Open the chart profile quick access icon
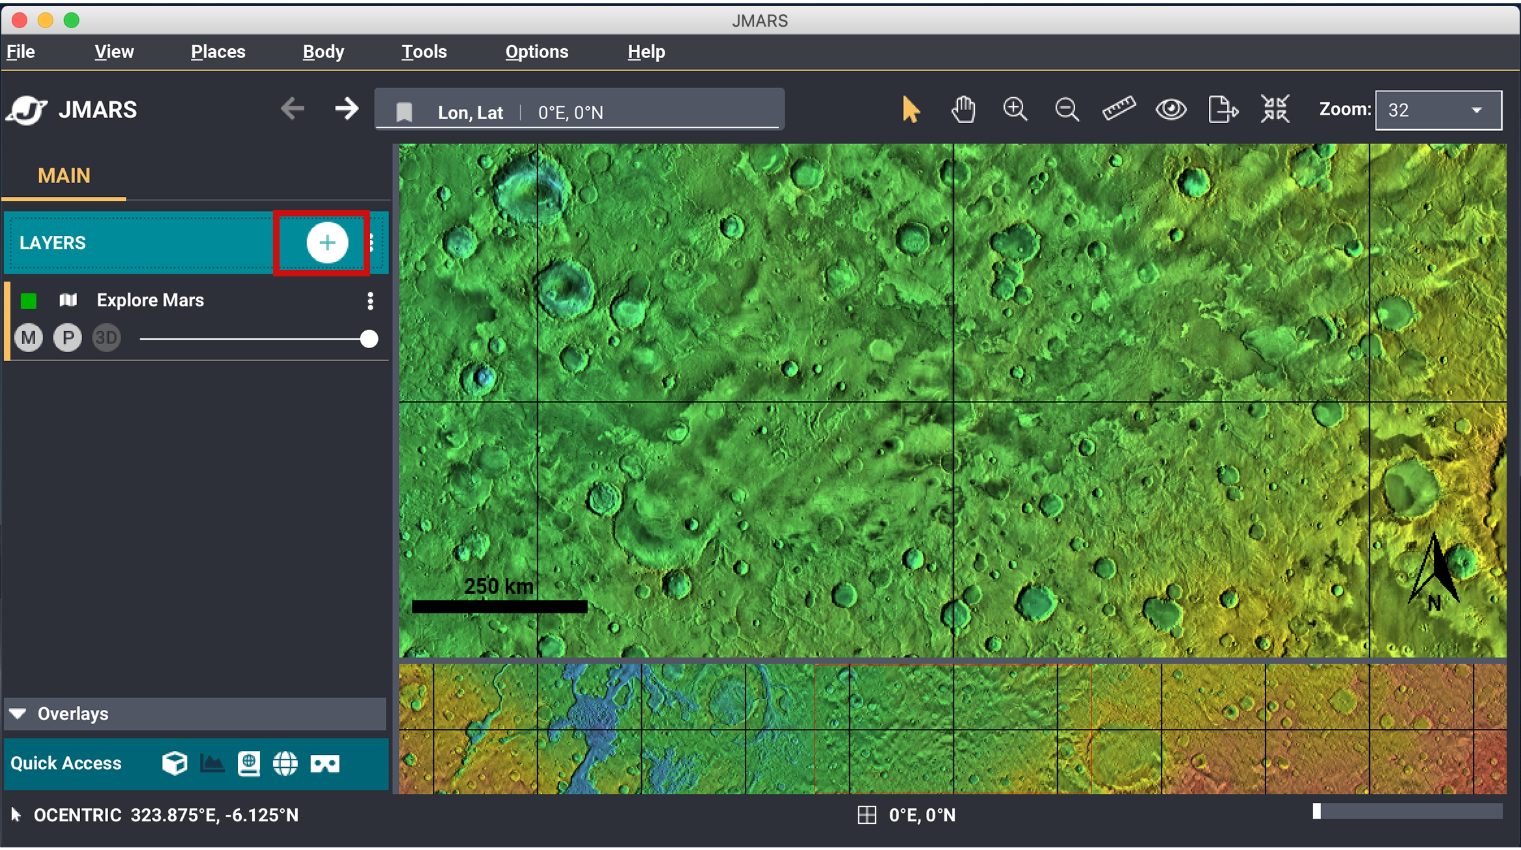The width and height of the screenshot is (1521, 850). point(212,763)
